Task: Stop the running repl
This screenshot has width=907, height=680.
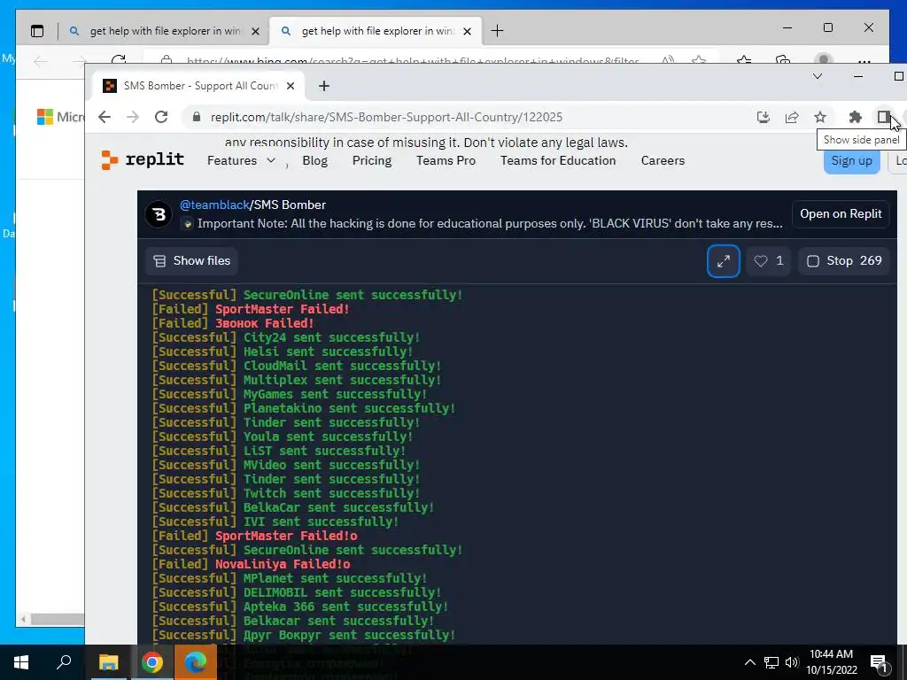Action: pos(844,261)
